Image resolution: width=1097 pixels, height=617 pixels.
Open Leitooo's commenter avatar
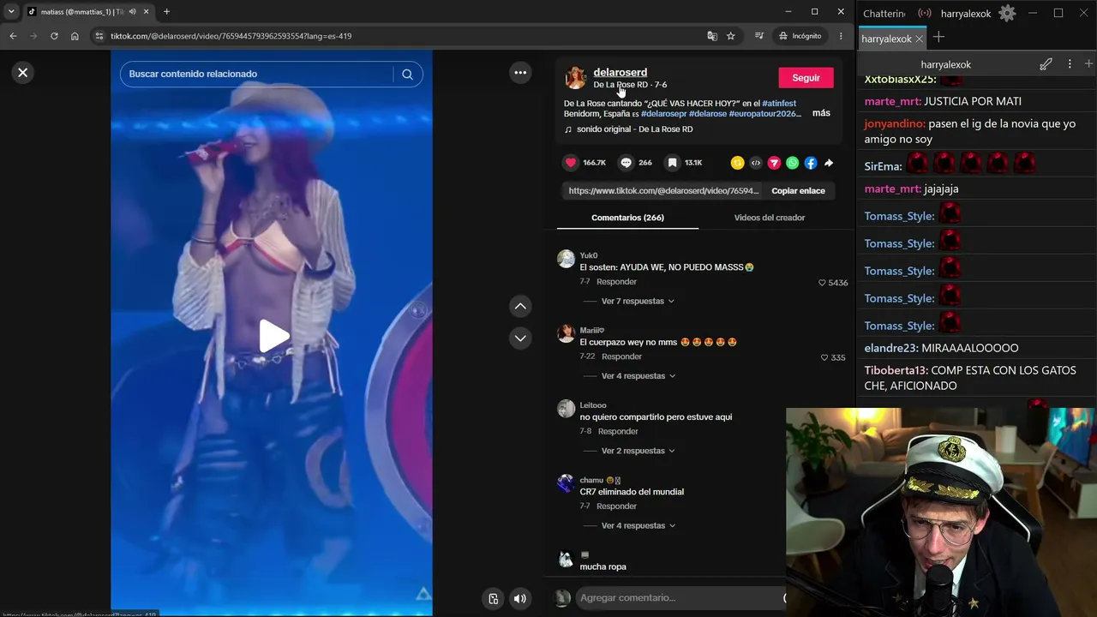tap(566, 409)
